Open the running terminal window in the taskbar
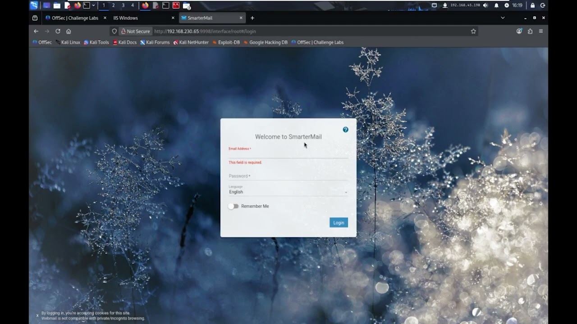 tap(166, 5)
